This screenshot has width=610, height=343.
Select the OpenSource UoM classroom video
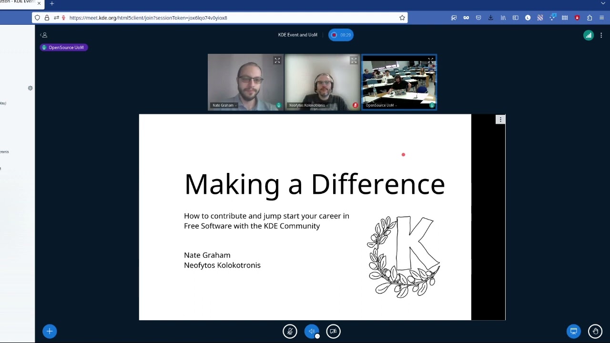[x=399, y=82]
